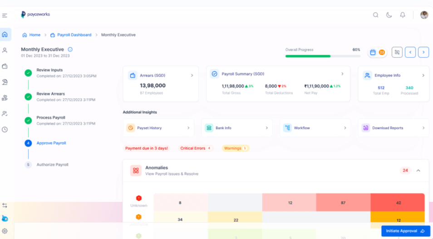Click Workflow icon

pos(287,128)
